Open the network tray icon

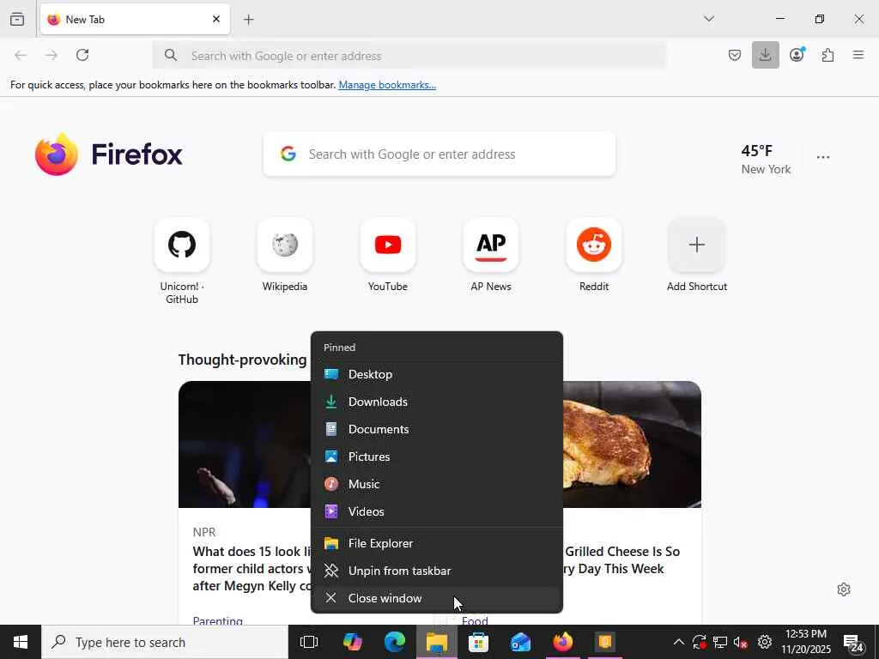tap(720, 642)
